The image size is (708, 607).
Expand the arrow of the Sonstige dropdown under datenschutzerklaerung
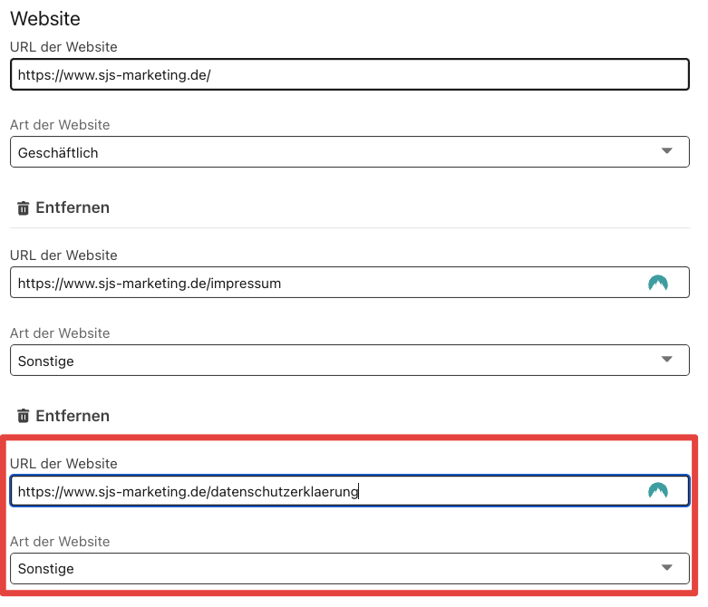pos(667,568)
